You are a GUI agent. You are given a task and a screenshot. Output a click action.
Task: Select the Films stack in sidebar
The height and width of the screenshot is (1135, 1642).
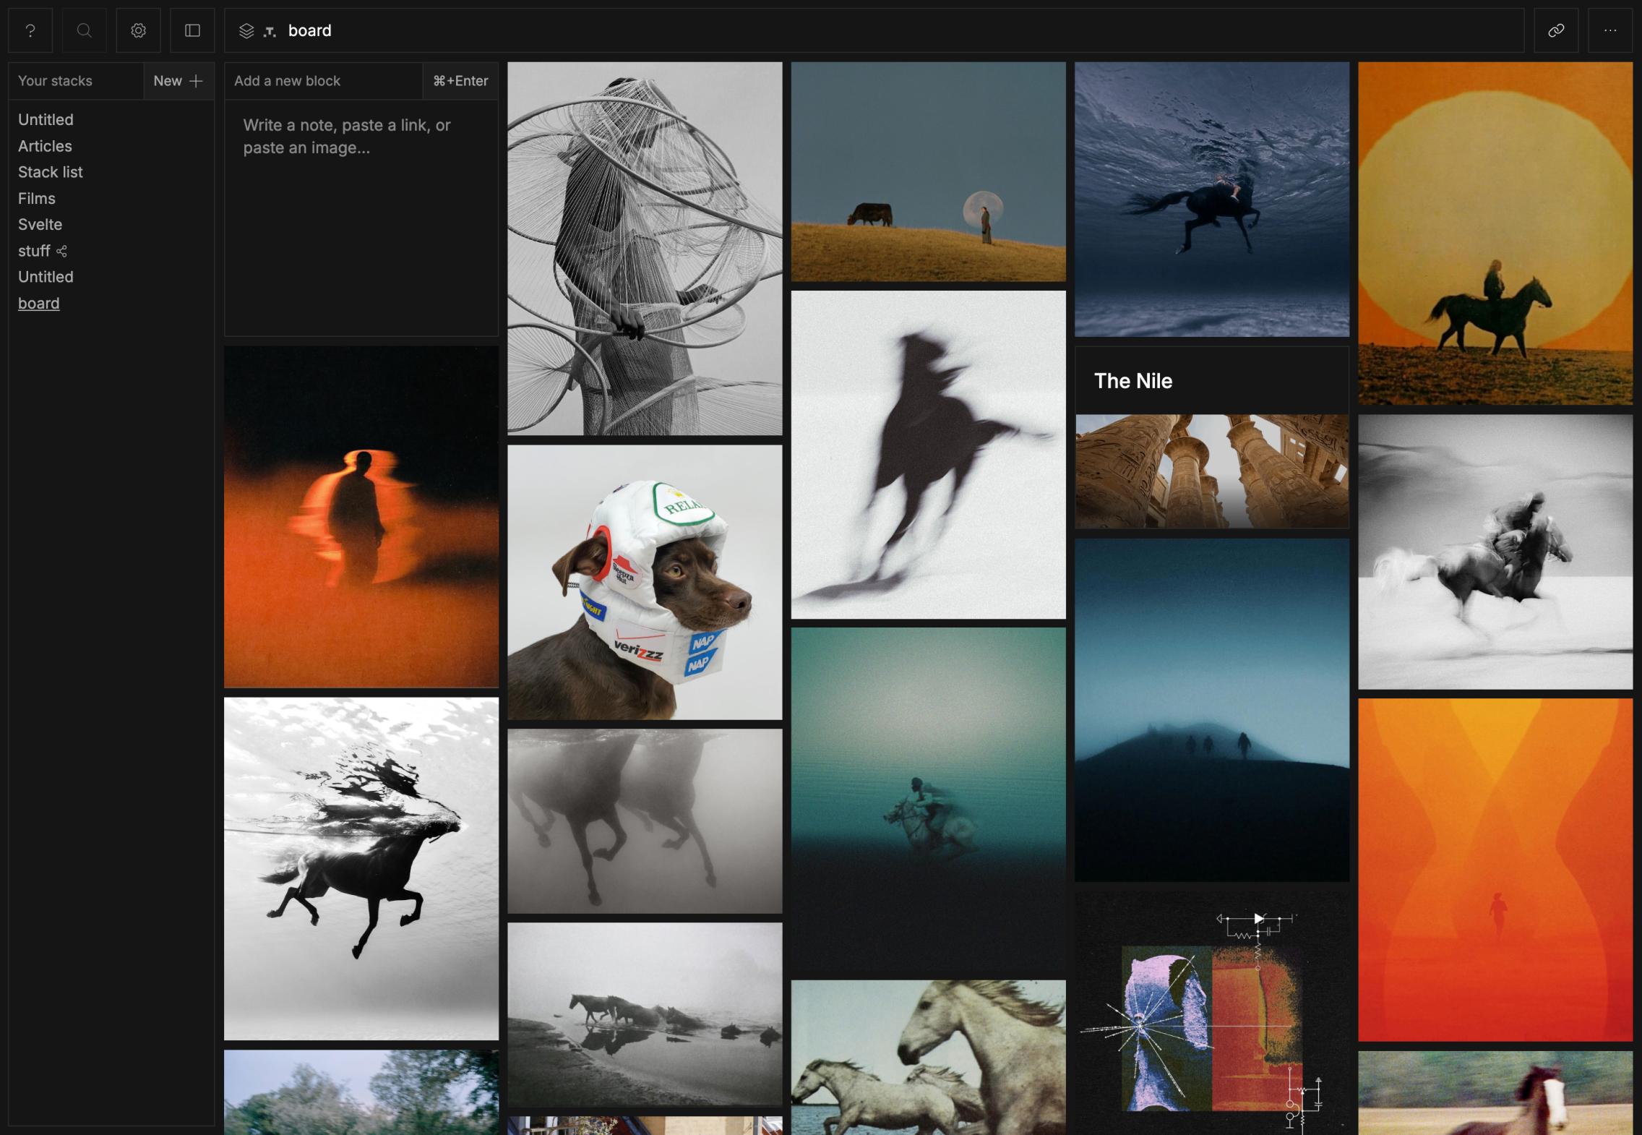[37, 198]
